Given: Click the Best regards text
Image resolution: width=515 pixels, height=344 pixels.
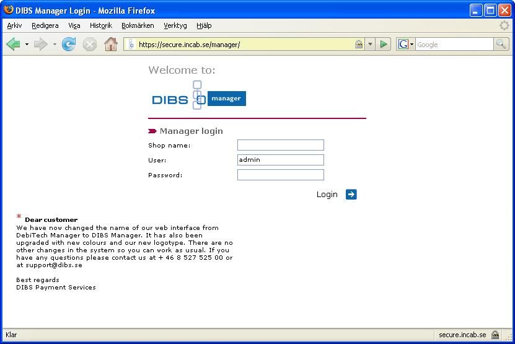Looking at the screenshot, I should pos(38,280).
